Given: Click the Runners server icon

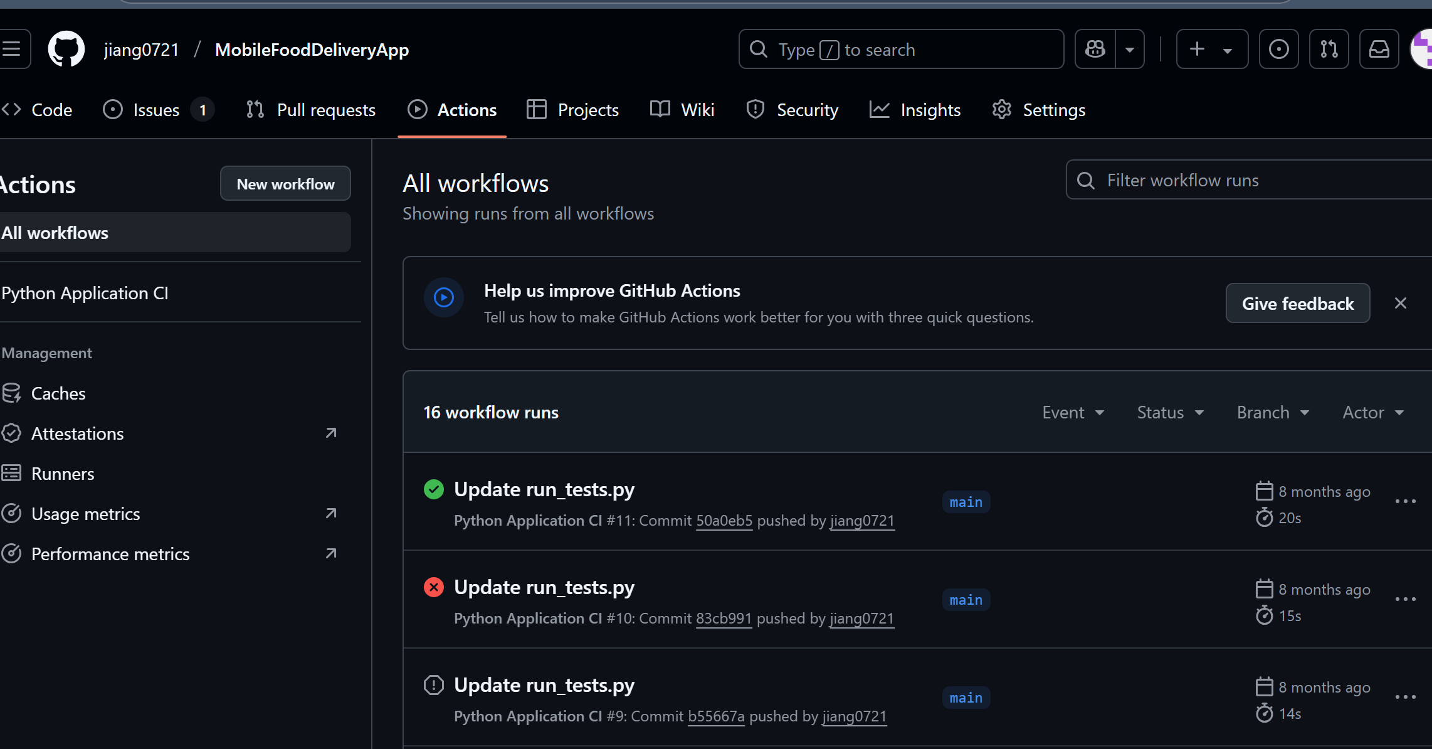Looking at the screenshot, I should pos(11,473).
